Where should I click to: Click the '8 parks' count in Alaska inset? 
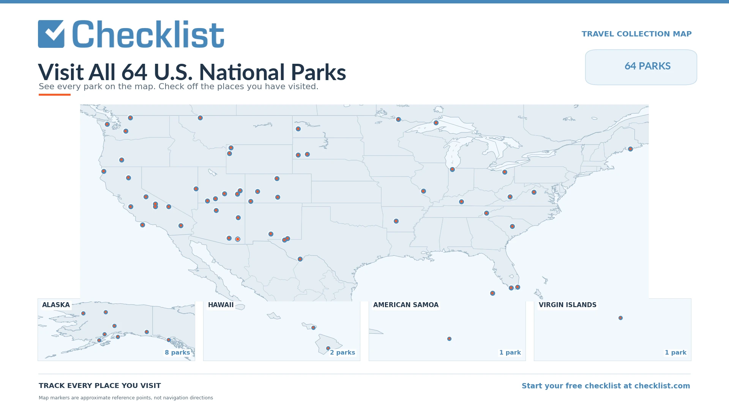pyautogui.click(x=177, y=352)
